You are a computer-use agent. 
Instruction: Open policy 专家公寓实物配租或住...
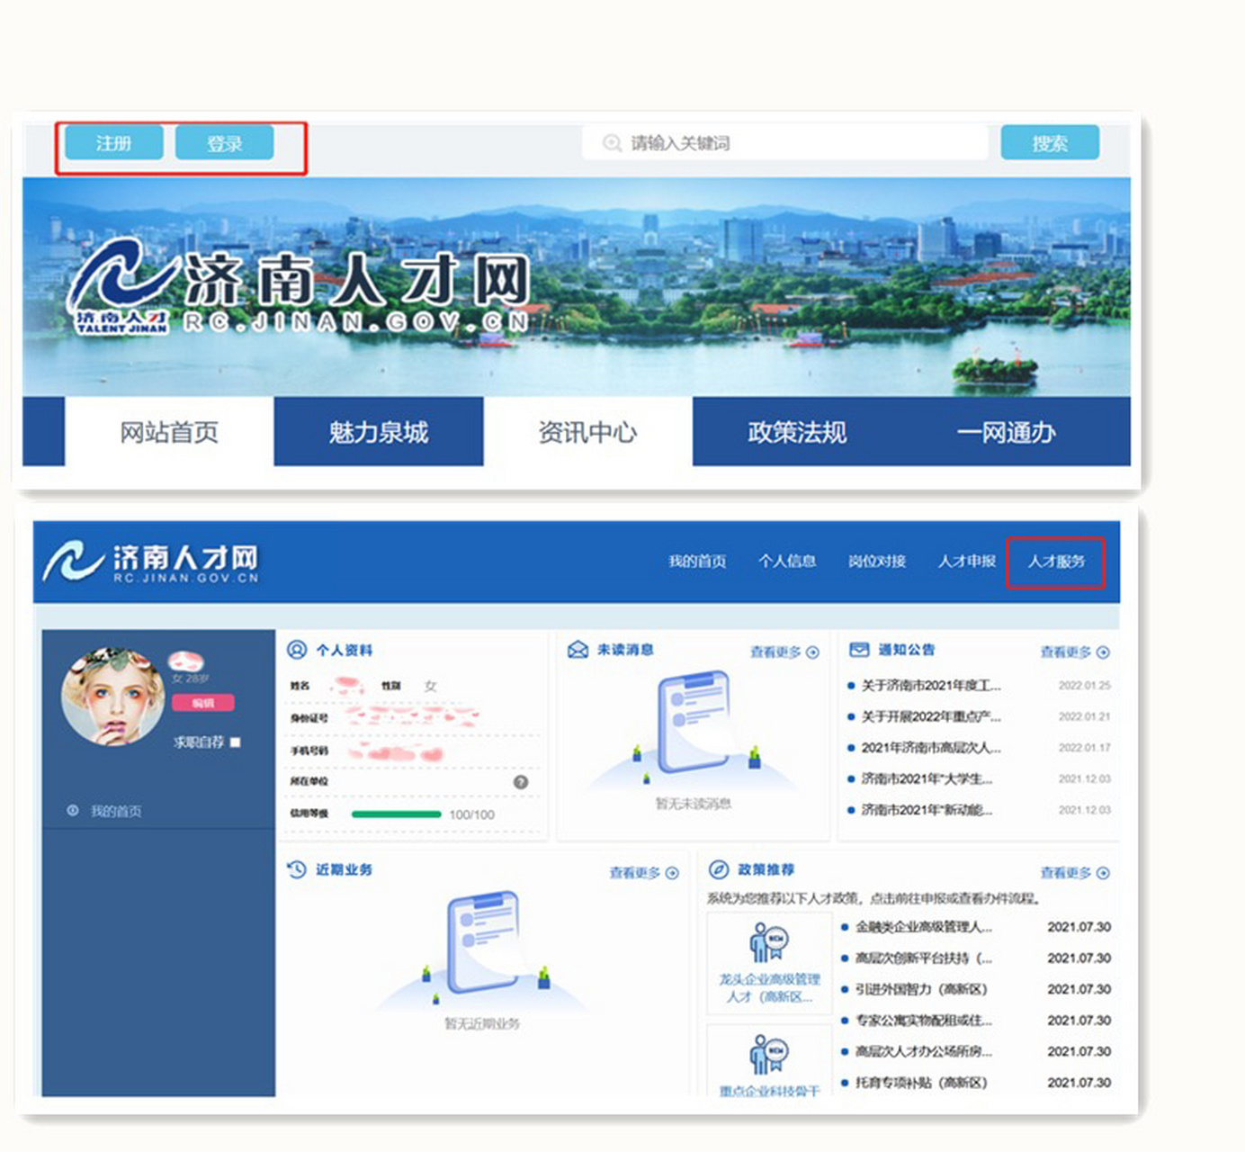(924, 1021)
